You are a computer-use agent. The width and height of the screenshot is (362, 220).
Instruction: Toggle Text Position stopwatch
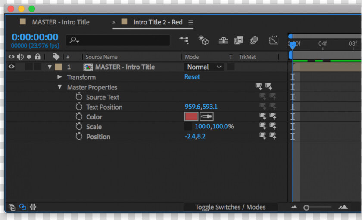pos(79,107)
